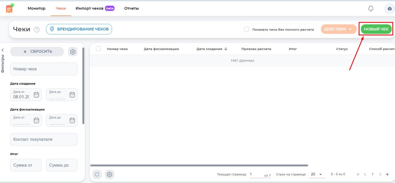The image size is (395, 183).
Task: Open calendar for Дата создания Дата от
Action: tap(37, 95)
